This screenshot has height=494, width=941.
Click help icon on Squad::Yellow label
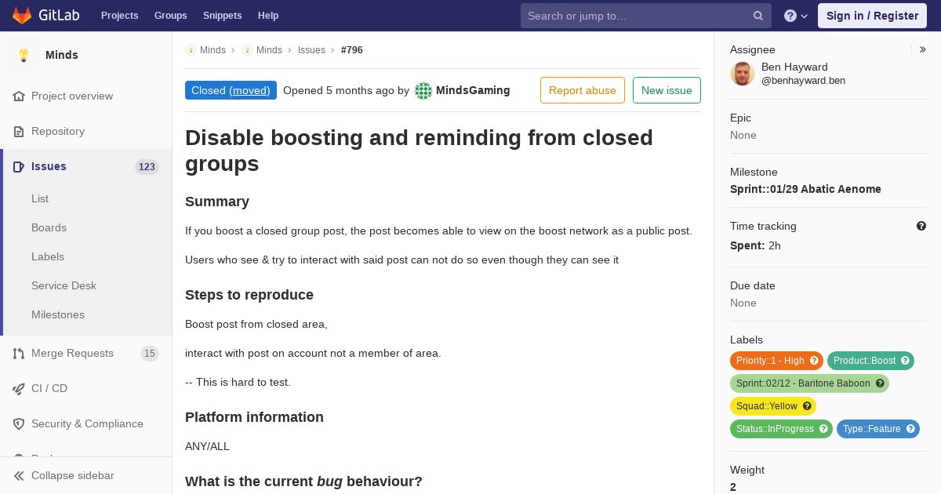coord(807,406)
